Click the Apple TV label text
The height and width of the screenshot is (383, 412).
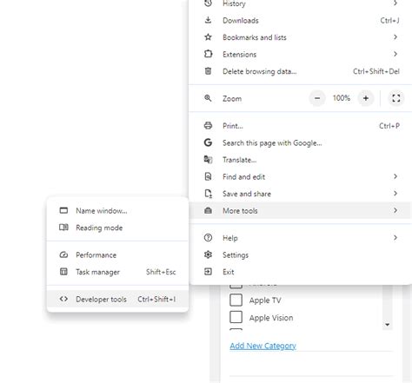(x=265, y=300)
